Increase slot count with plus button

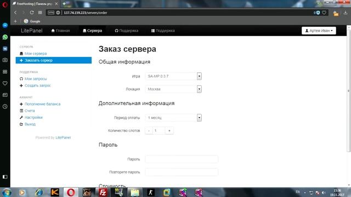[x=169, y=131]
